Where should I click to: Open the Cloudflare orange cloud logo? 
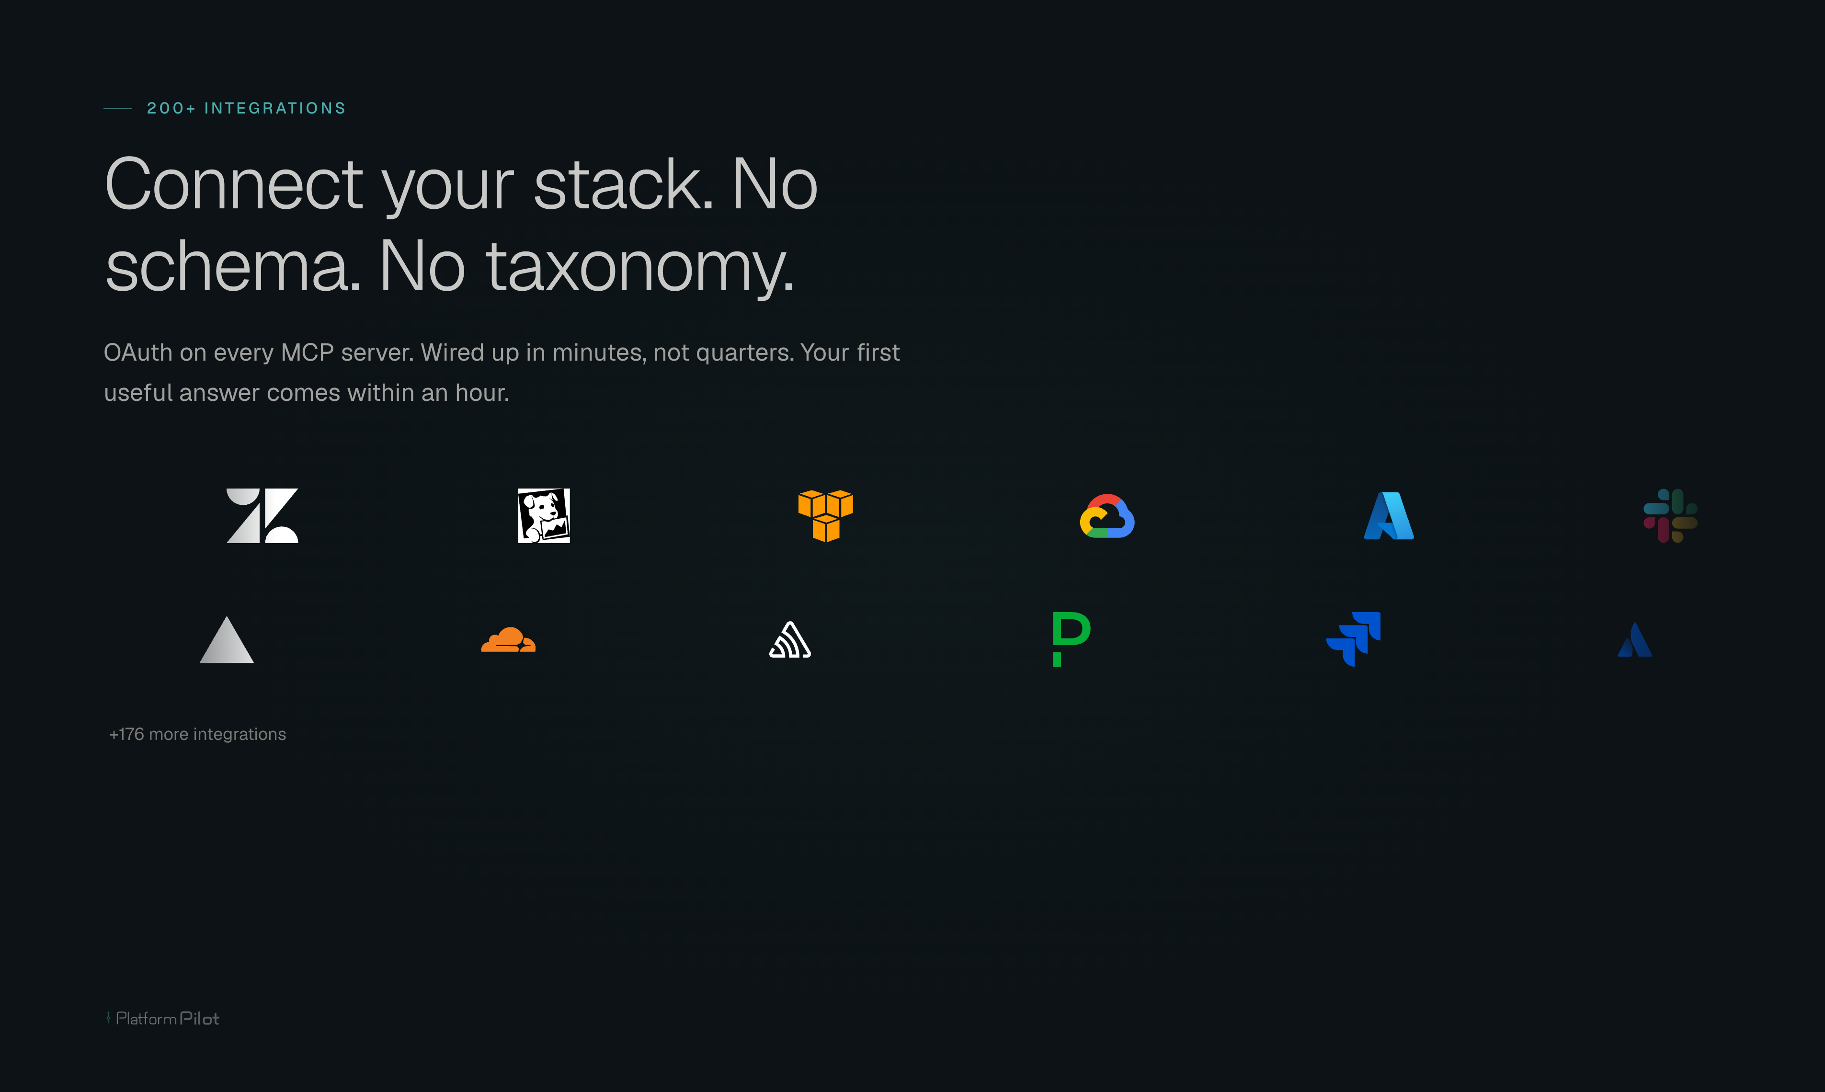point(509,639)
